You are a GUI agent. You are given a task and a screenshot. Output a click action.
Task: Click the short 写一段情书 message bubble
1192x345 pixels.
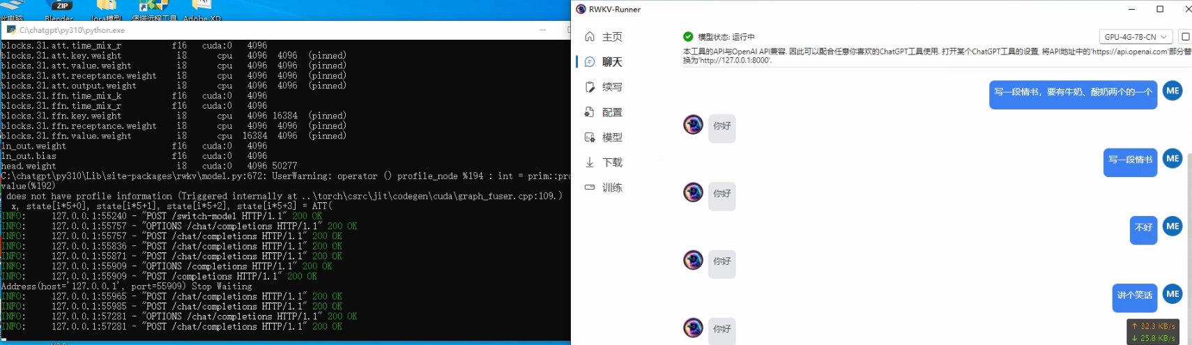click(x=1130, y=162)
